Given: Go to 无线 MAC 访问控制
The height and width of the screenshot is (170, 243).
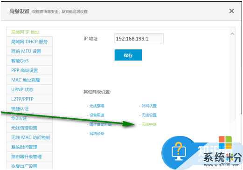Looking at the screenshot, I should pyautogui.click(x=29, y=137).
